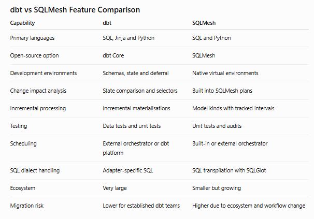Click the 'Unit tests and audits' cell
314x219 pixels.
tap(217, 126)
